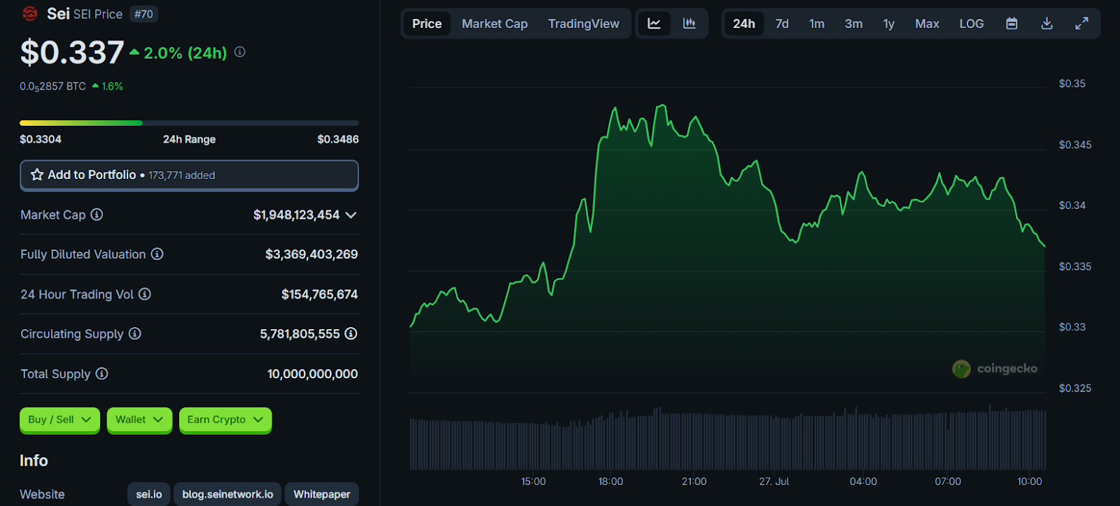This screenshot has width=1120, height=506.
Task: Select the 7d time range
Action: pos(782,24)
